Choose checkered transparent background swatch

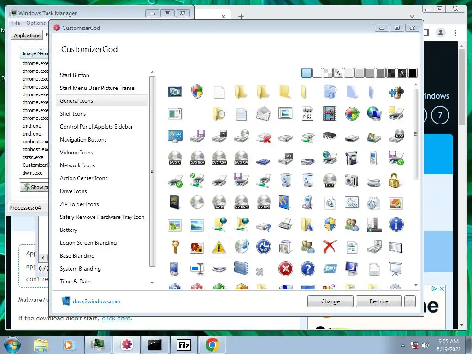(x=328, y=73)
